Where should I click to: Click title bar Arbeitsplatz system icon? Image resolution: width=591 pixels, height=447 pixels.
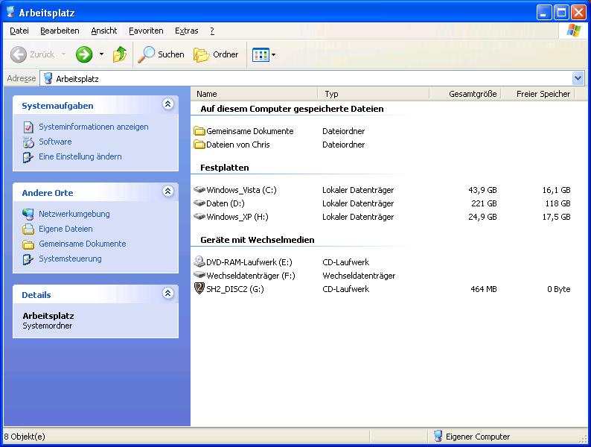10,12
